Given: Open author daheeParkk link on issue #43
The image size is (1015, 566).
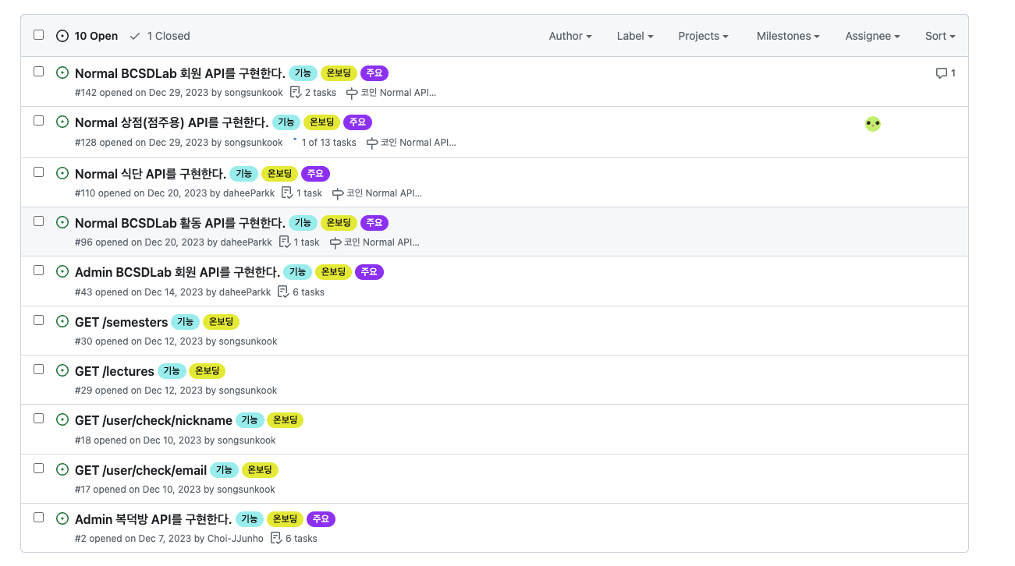Looking at the screenshot, I should click(244, 292).
